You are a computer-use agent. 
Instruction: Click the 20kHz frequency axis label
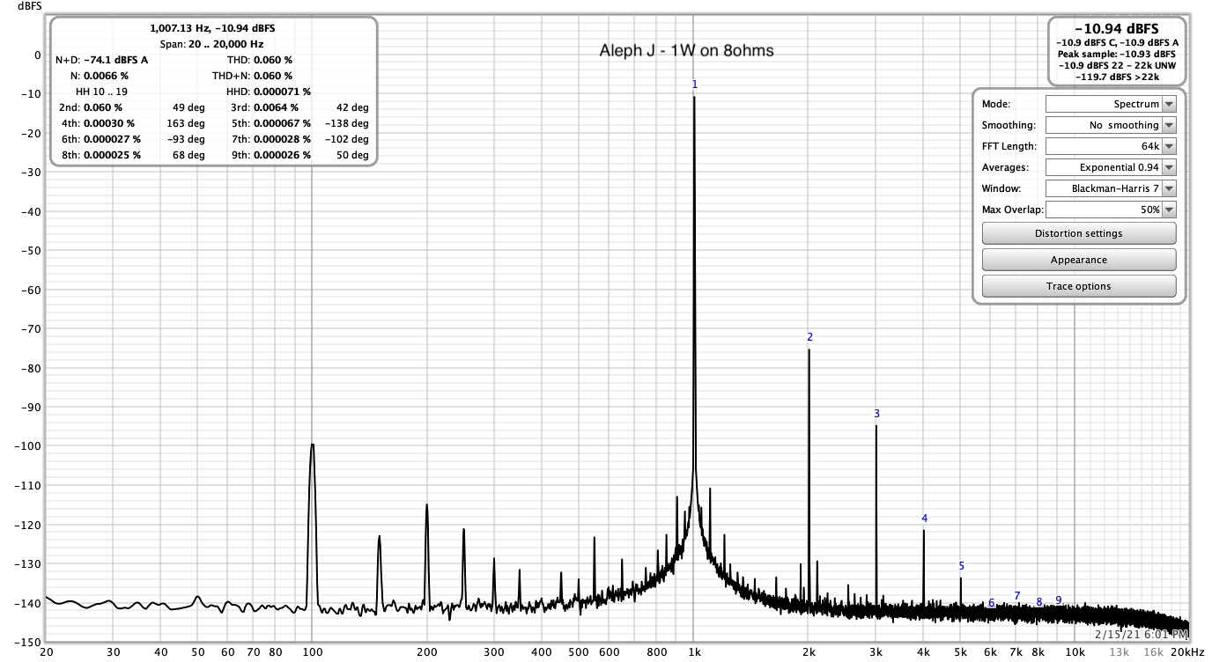pyautogui.click(x=1186, y=652)
